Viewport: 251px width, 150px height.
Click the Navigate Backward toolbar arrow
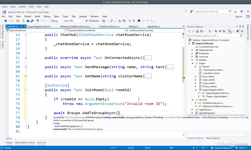click(6, 21)
